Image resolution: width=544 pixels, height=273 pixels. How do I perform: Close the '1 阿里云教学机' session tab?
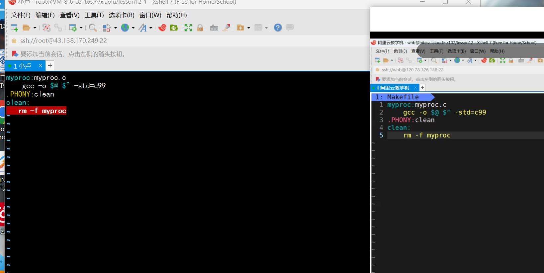pyautogui.click(x=415, y=88)
